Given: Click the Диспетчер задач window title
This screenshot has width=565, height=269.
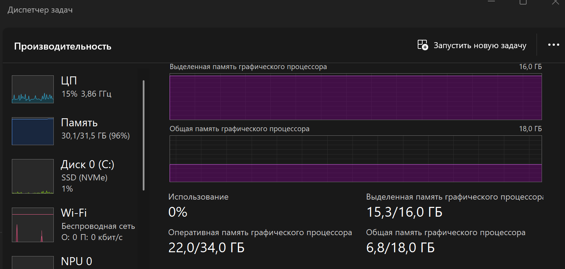Looking at the screenshot, I should click(40, 10).
